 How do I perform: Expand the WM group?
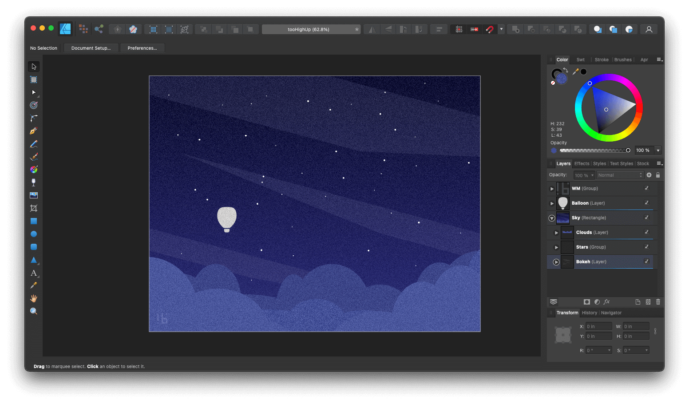point(551,188)
